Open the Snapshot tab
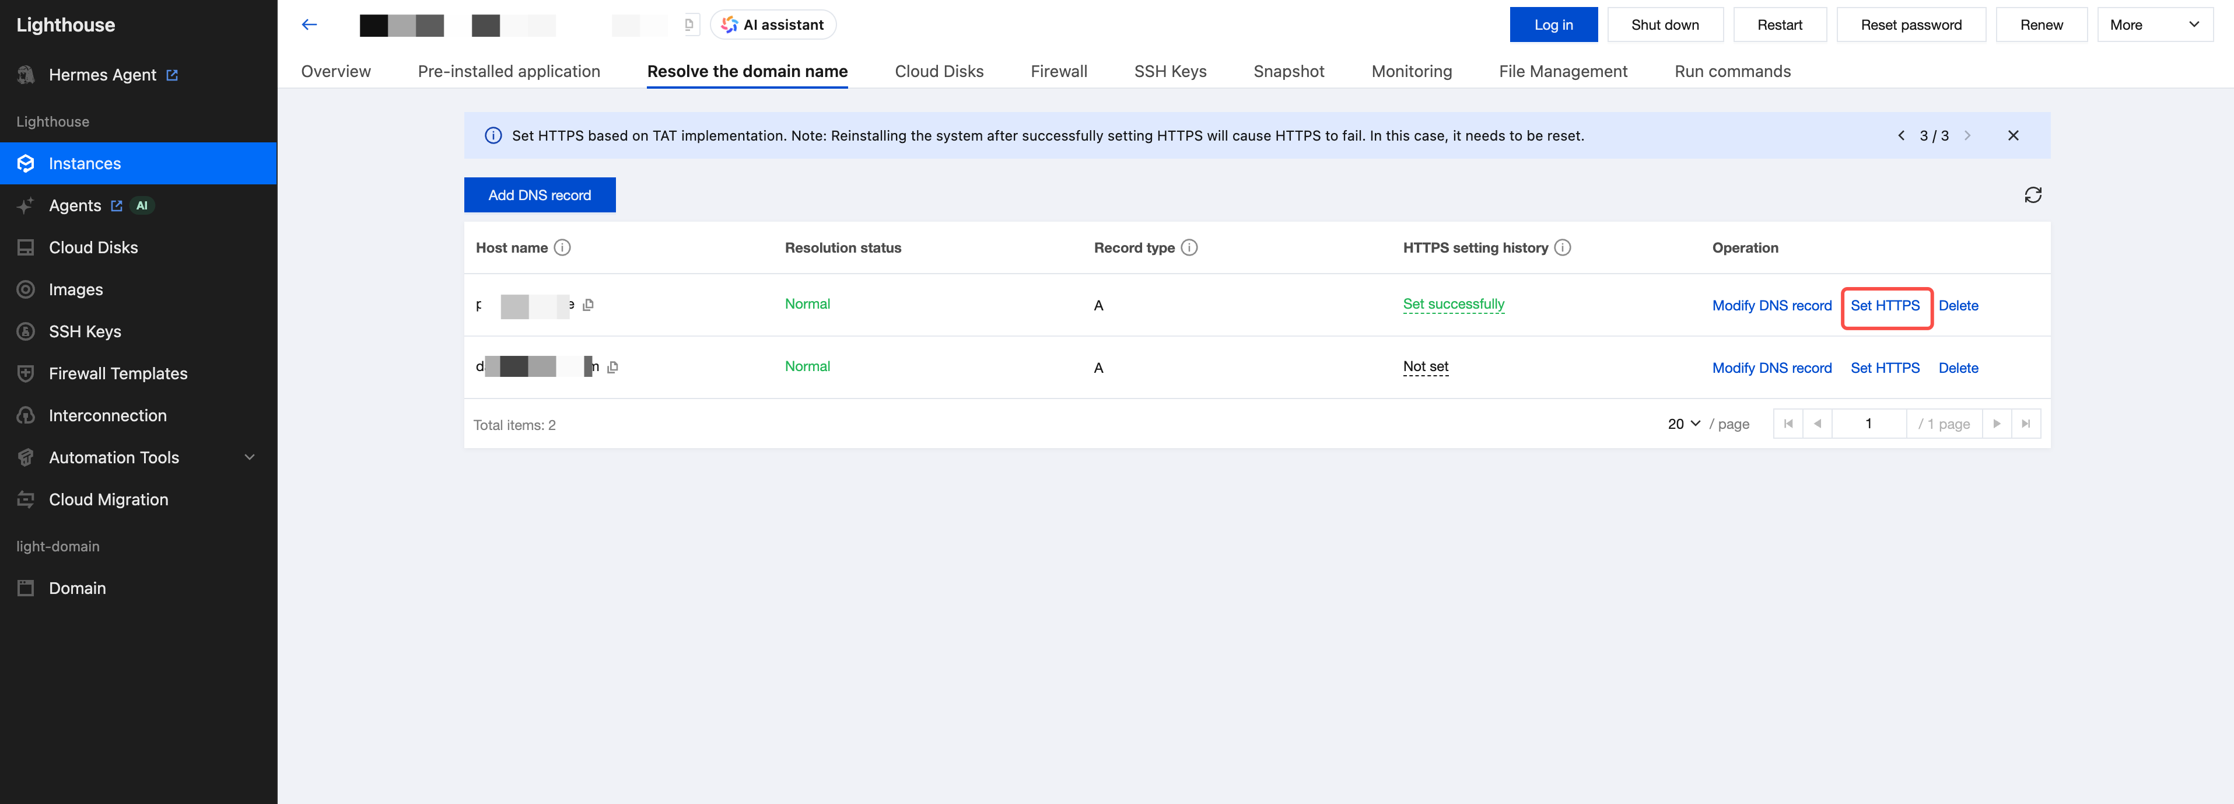 pos(1288,71)
